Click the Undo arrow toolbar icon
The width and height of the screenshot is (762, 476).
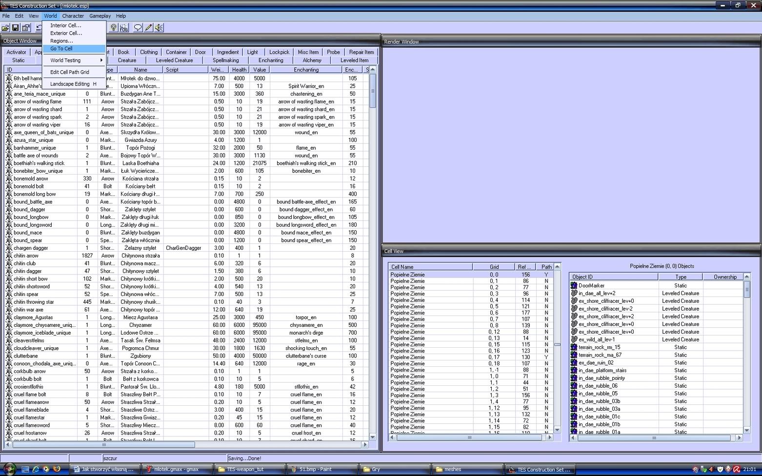pyautogui.click(x=38, y=28)
